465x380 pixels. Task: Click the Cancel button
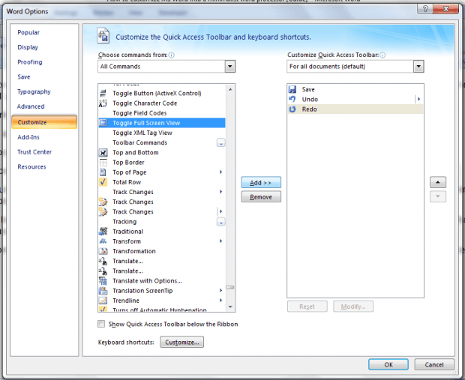point(434,364)
